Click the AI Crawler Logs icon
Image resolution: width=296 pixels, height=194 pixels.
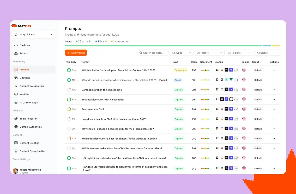pos(16,102)
